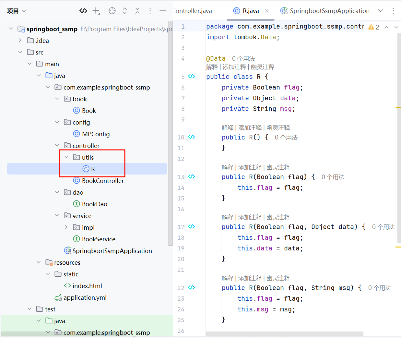Click the locate opened file target icon
The width and height of the screenshot is (401, 338).
[112, 11]
